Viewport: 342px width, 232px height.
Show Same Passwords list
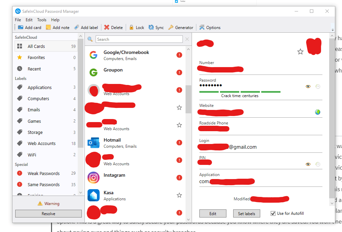point(46,184)
